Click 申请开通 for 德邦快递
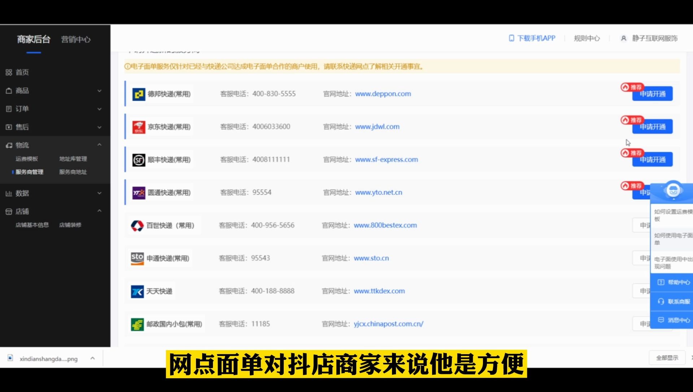Screen dimensions: 693x392 [x=653, y=94]
